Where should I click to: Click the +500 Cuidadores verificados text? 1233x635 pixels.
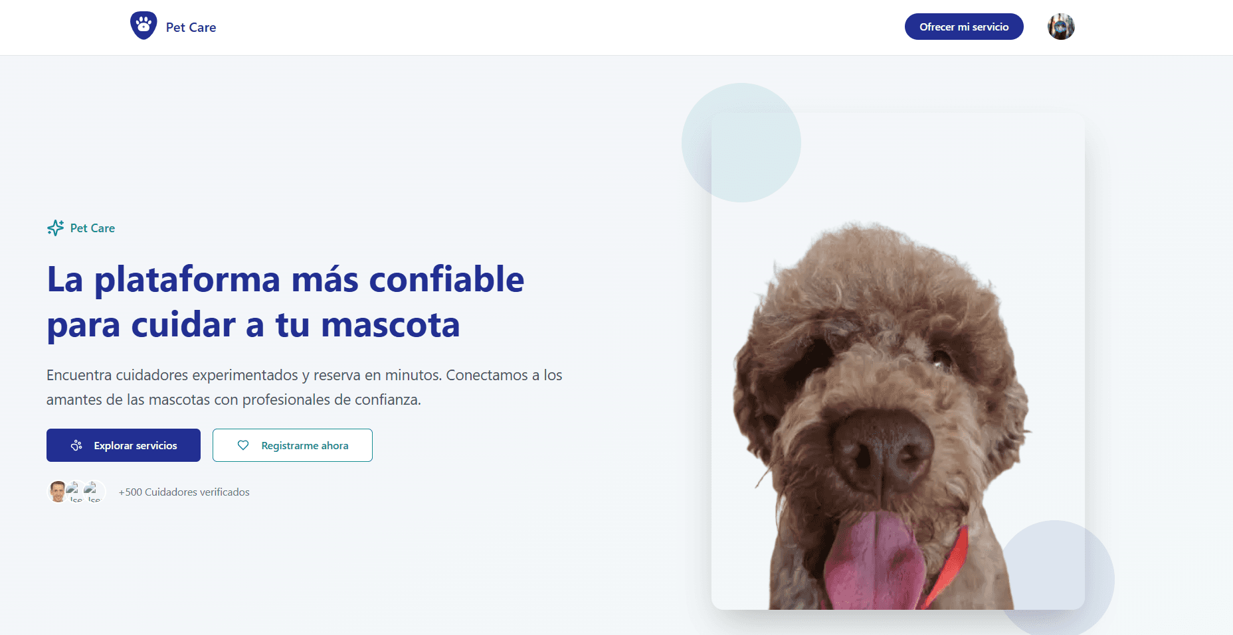pyautogui.click(x=184, y=492)
